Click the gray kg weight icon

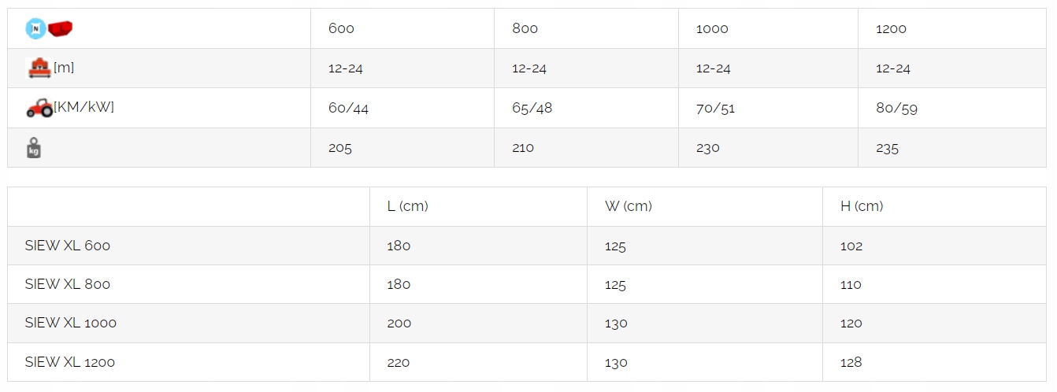34,148
